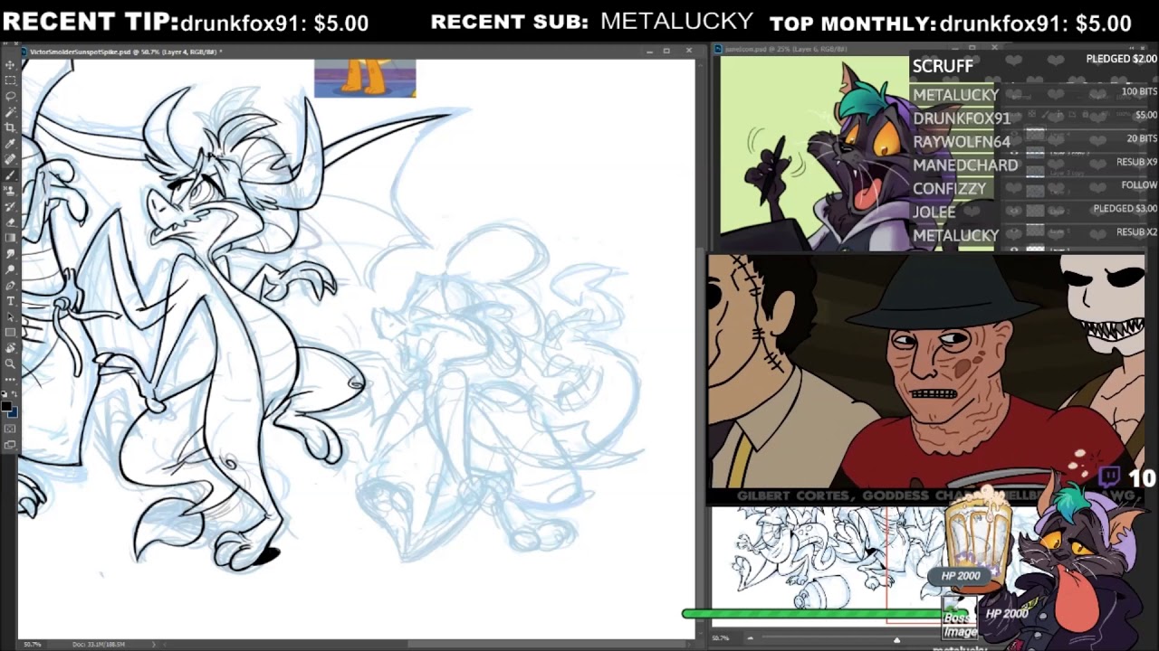This screenshot has height=651, width=1159.
Task: Select the Zoom magnifier tool
Action: click(10, 363)
